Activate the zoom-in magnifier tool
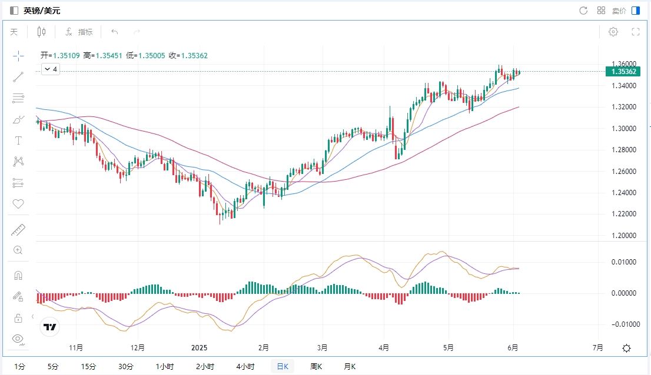This screenshot has height=375, width=651. pos(18,250)
